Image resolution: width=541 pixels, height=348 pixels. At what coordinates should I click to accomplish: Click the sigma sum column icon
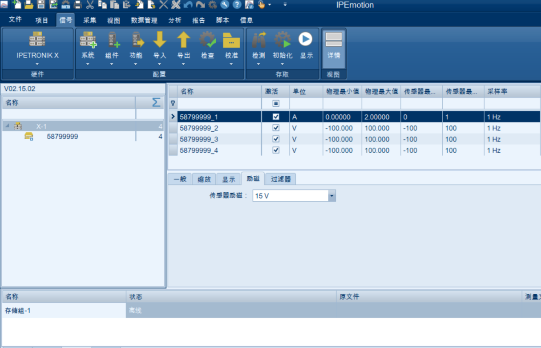pyautogui.click(x=156, y=103)
